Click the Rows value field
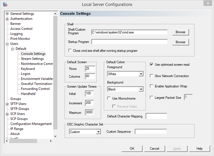 pos(90,69)
